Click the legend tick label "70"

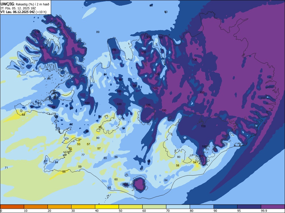click(168, 211)
